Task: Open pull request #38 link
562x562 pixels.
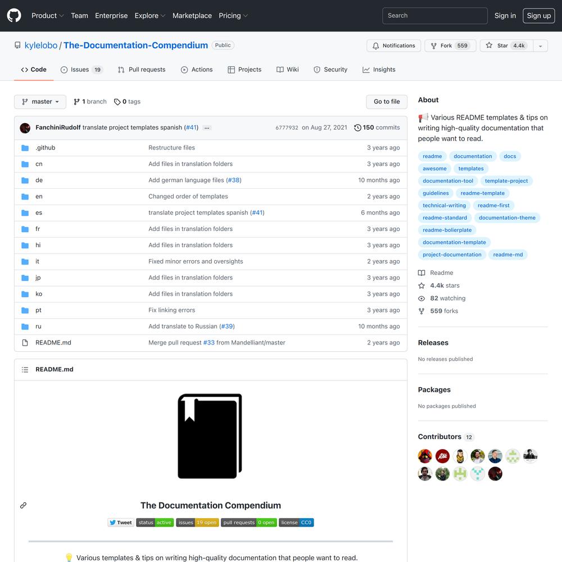Action: coord(234,180)
